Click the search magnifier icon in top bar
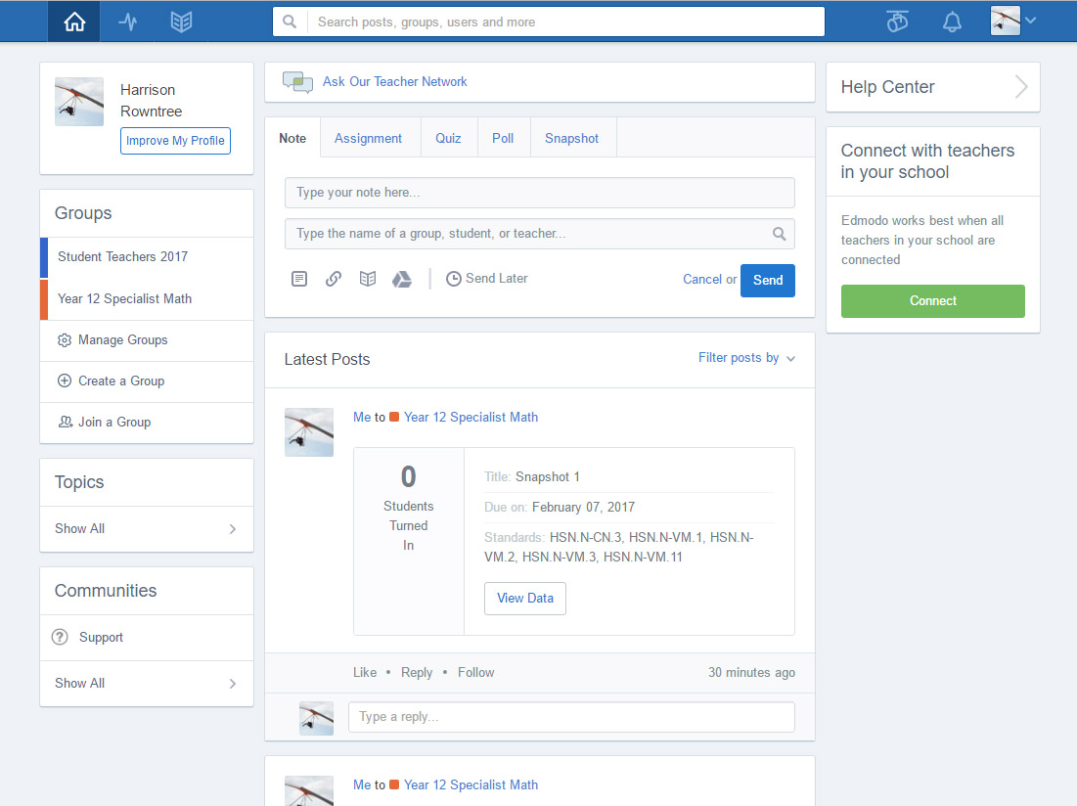1077x806 pixels. click(x=290, y=22)
